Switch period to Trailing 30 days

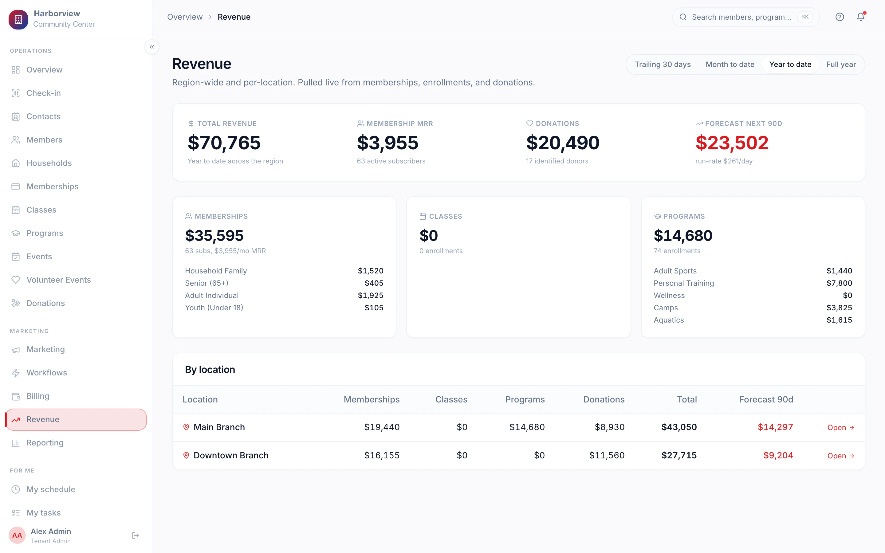(663, 65)
